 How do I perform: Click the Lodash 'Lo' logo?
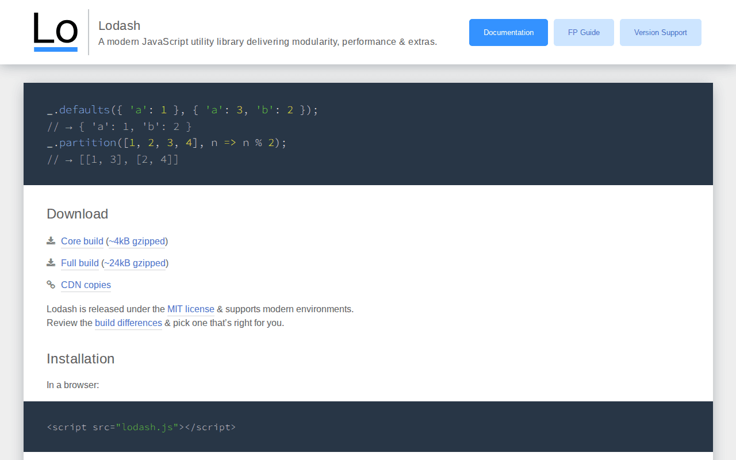click(x=55, y=32)
